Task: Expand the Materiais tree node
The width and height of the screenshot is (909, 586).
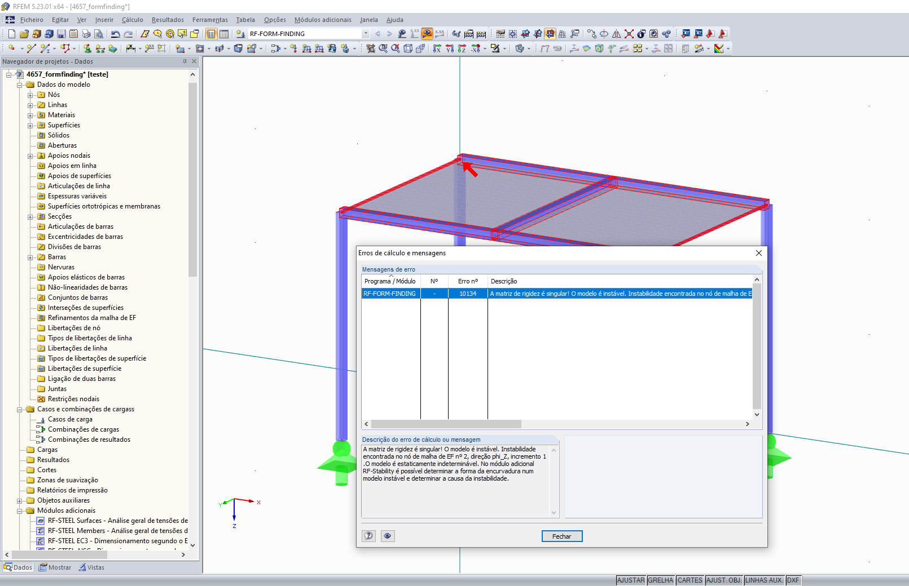Action: click(30, 115)
